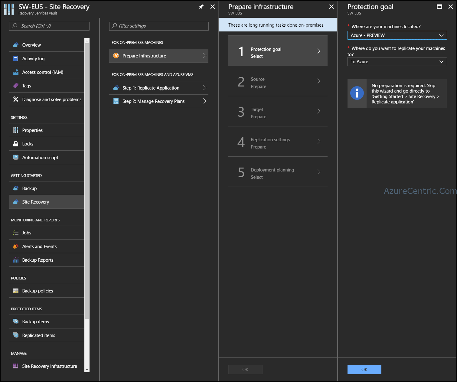Click the Replicate Application cloud icon

pyautogui.click(x=116, y=88)
